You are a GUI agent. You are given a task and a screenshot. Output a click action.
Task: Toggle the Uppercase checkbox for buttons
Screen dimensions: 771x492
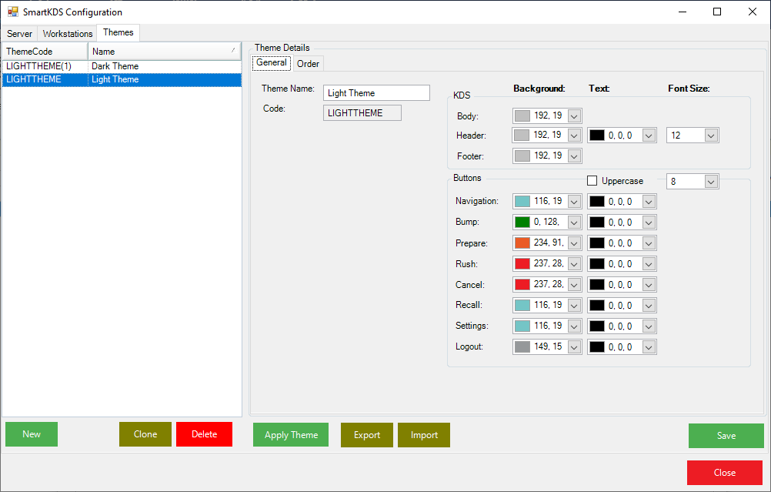[x=592, y=181]
